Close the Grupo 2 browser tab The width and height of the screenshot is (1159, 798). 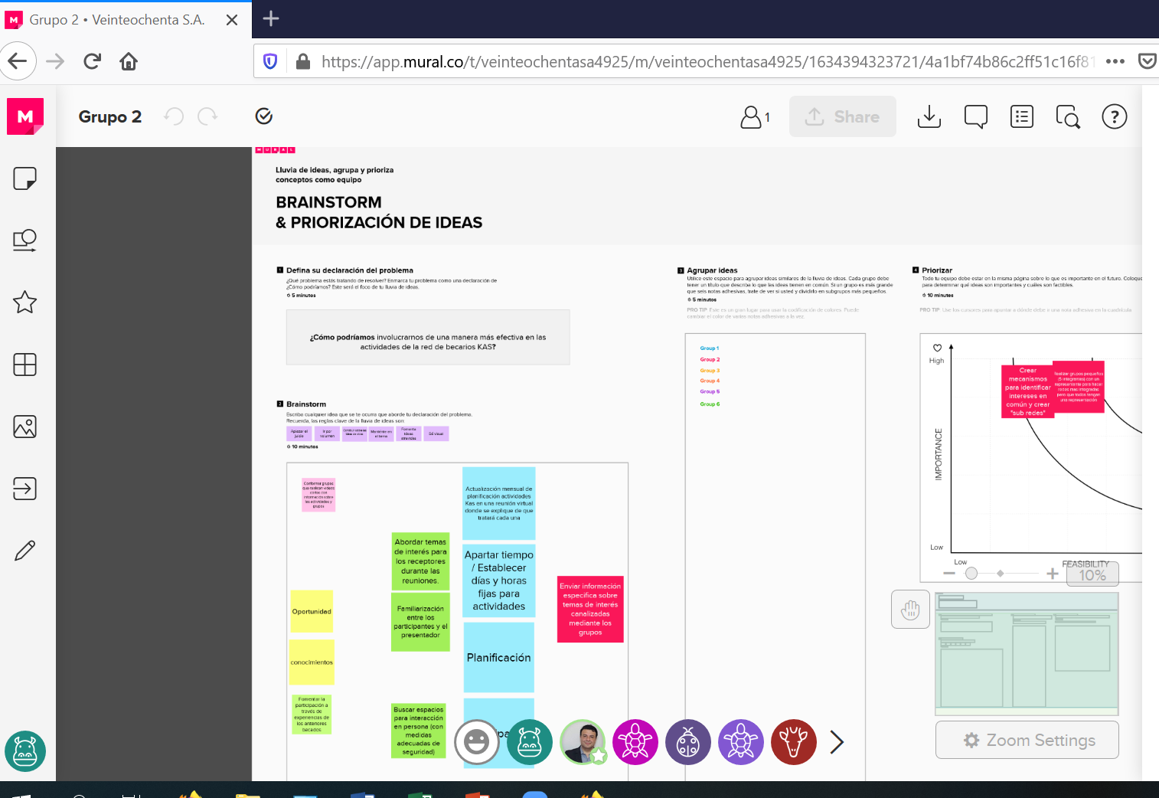point(232,20)
